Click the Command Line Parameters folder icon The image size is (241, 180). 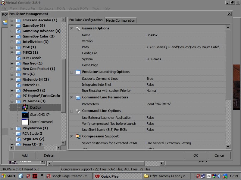78,97
